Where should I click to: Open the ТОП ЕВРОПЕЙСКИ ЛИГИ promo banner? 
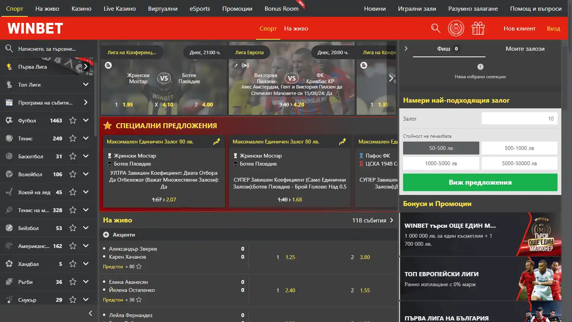click(x=480, y=279)
